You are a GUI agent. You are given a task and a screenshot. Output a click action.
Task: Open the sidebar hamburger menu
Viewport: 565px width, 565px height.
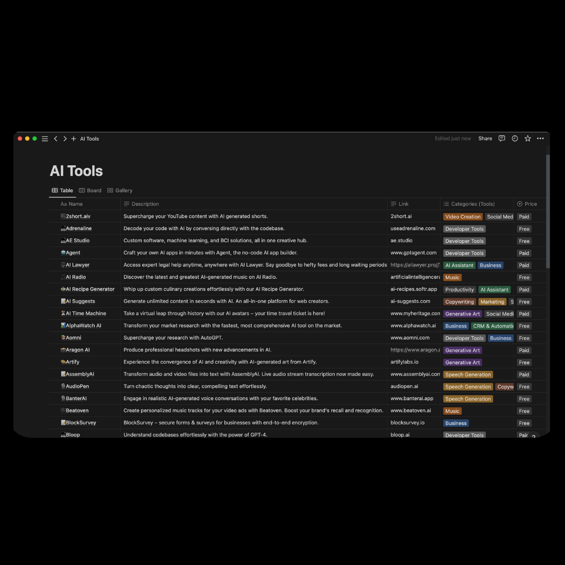point(44,139)
